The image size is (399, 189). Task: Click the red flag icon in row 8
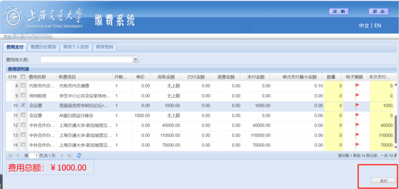point(357,86)
